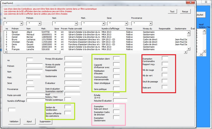
Task: Open the Prénom filter combobox dropdown
Action: 39,23
